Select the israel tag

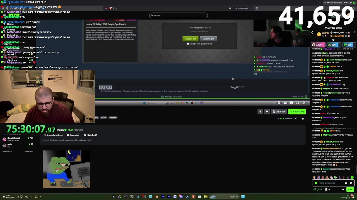click(x=104, y=118)
